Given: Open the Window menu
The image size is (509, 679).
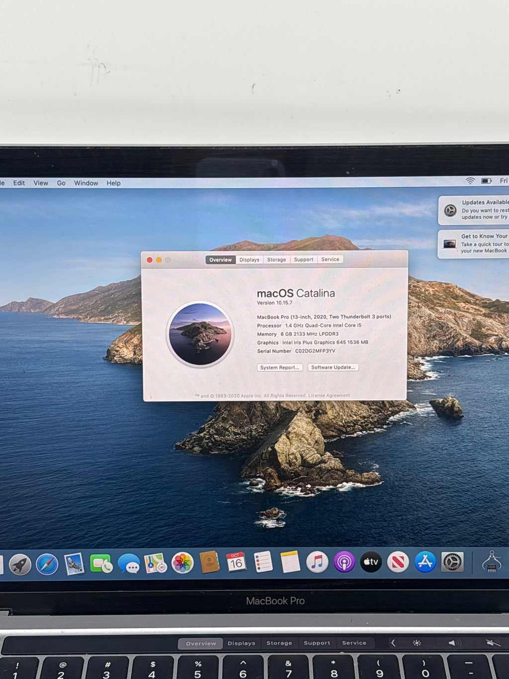Looking at the screenshot, I should click(x=86, y=183).
